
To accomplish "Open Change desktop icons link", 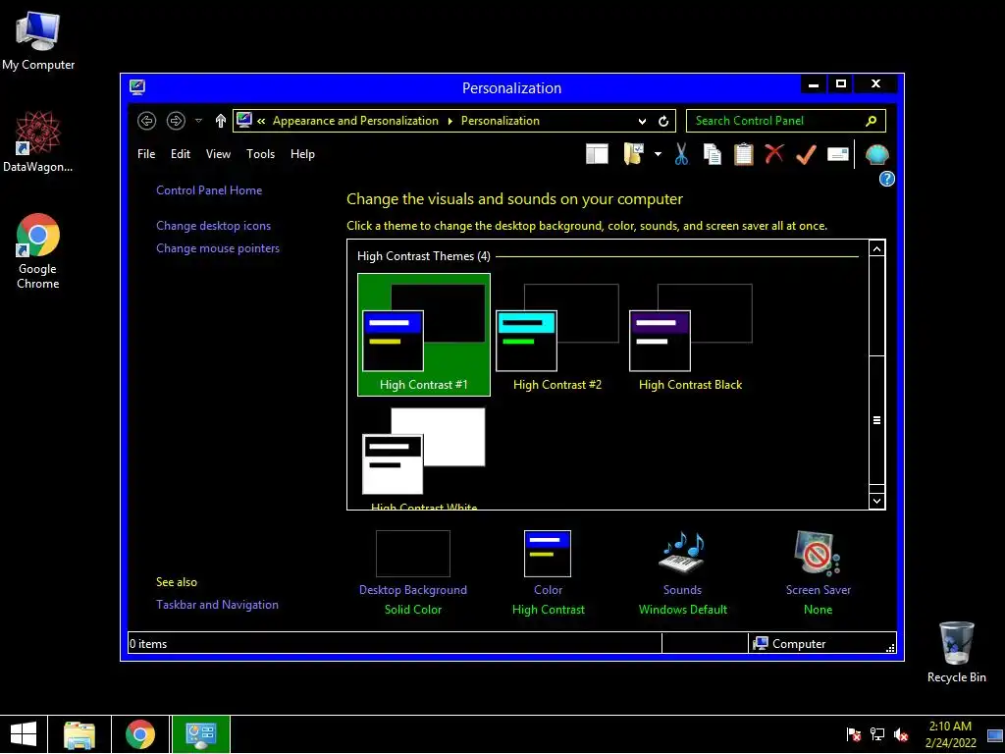I will pos(213,226).
